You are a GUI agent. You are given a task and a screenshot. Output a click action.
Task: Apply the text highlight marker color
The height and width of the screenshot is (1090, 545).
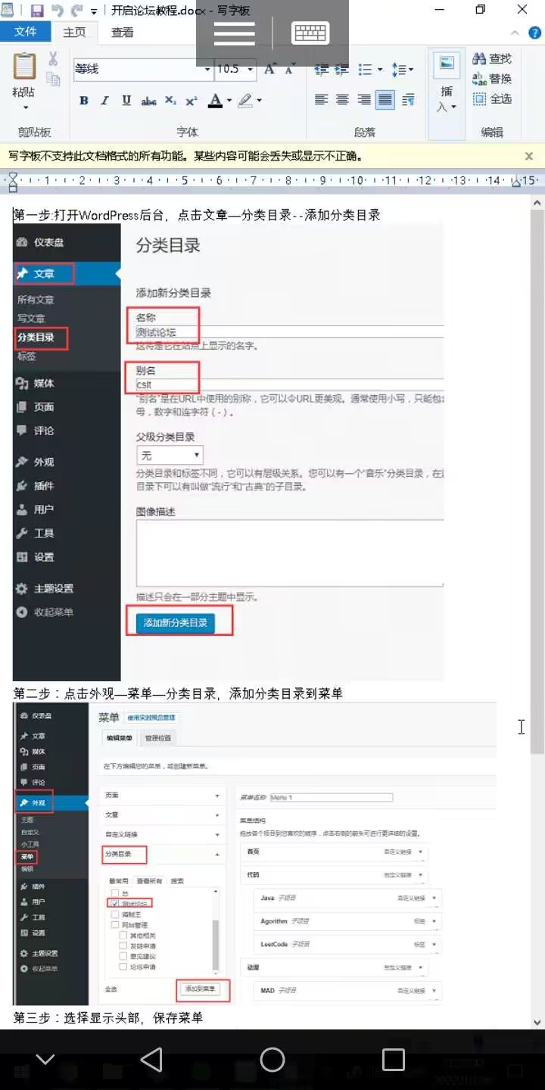click(x=245, y=101)
